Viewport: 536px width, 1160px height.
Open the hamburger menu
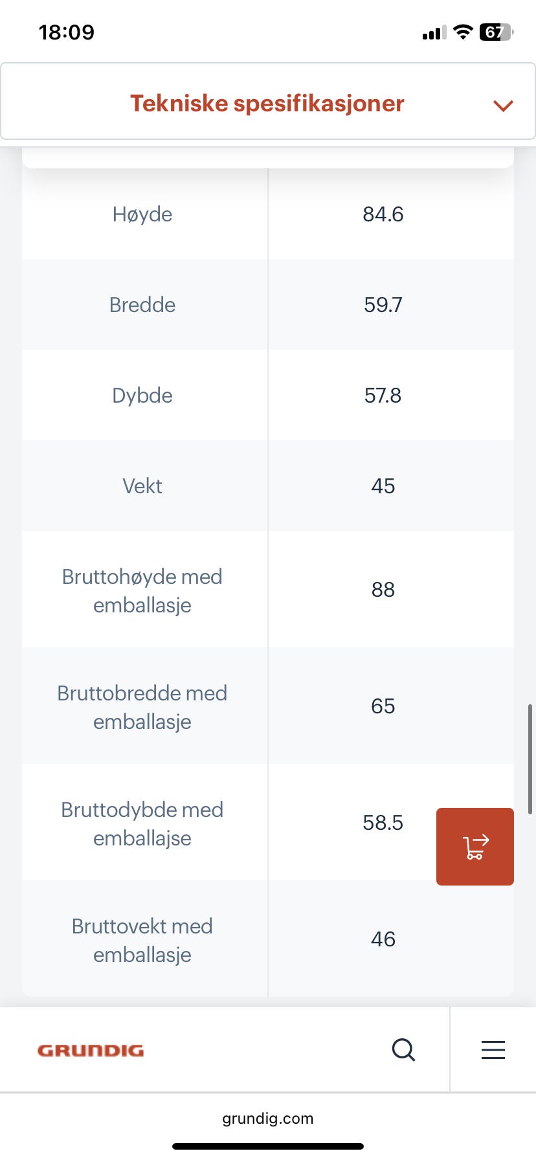click(493, 1049)
